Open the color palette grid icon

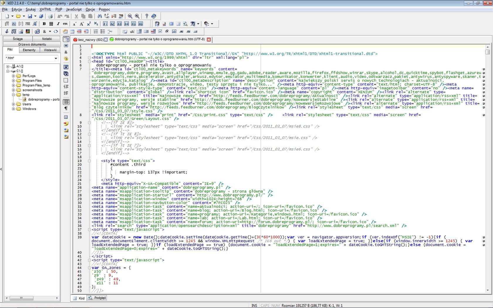tap(28, 31)
